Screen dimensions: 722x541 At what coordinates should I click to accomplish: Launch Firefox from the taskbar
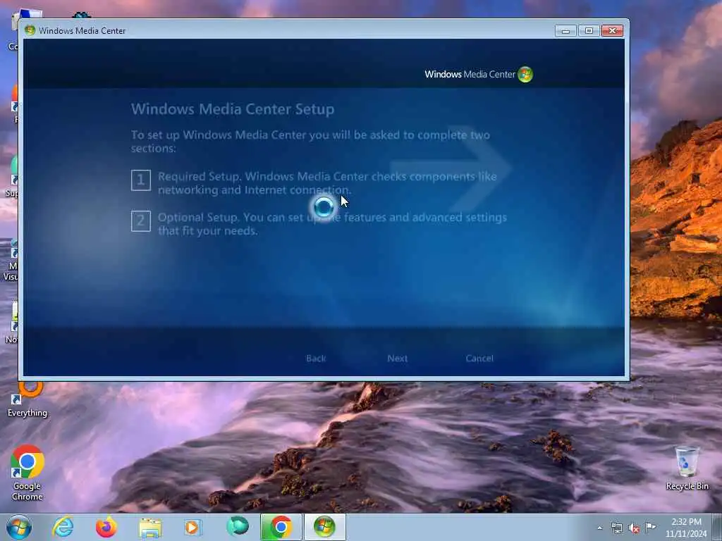coord(106,527)
